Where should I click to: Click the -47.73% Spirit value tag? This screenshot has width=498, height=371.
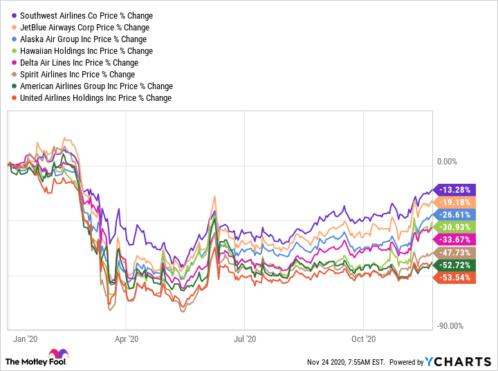pos(456,252)
